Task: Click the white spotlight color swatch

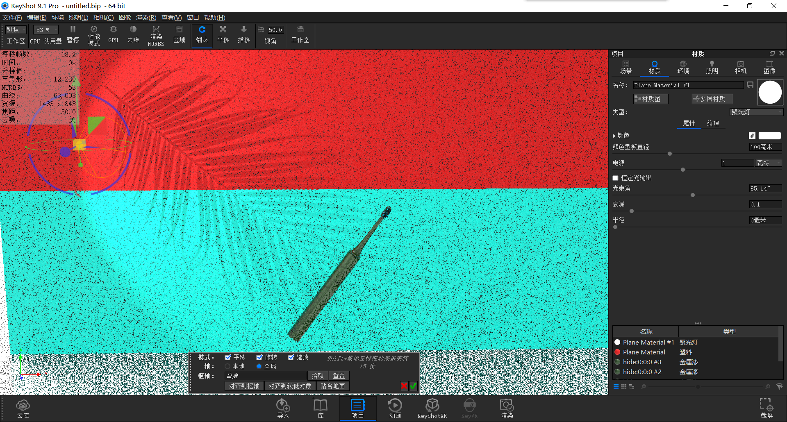Action: click(x=769, y=135)
